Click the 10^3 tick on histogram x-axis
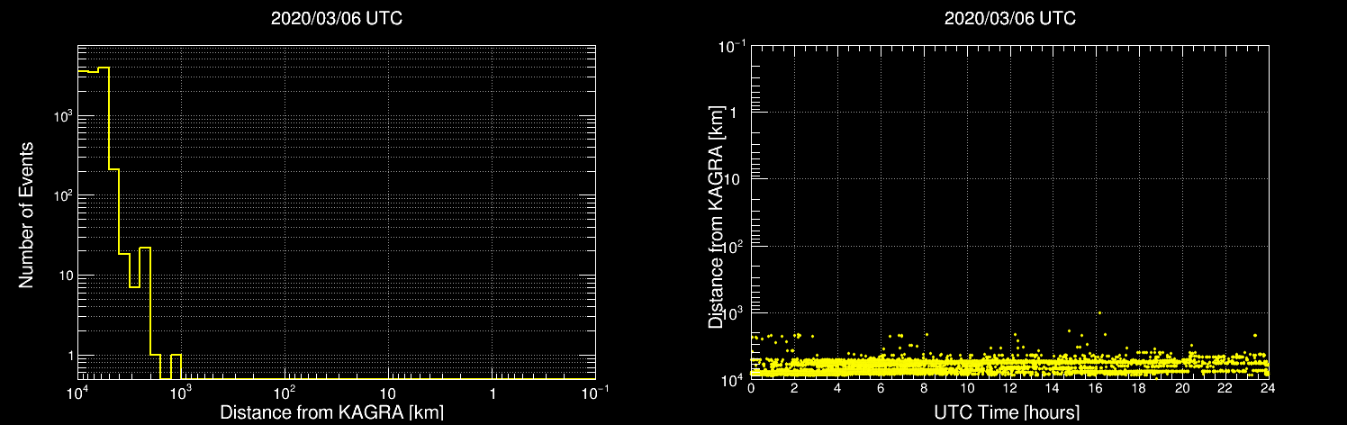Viewport: 1347px width, 425px height. coord(181,393)
